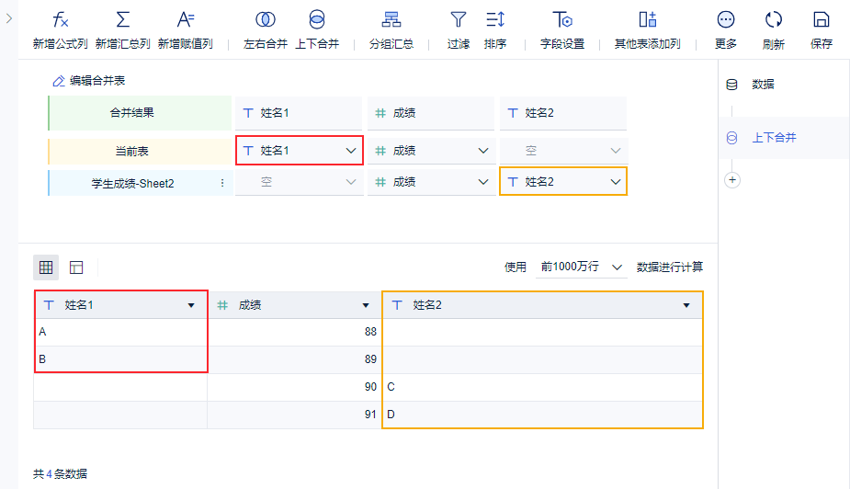850x489 pixels.
Task: Click the 排序 sort icon
Action: 495,20
